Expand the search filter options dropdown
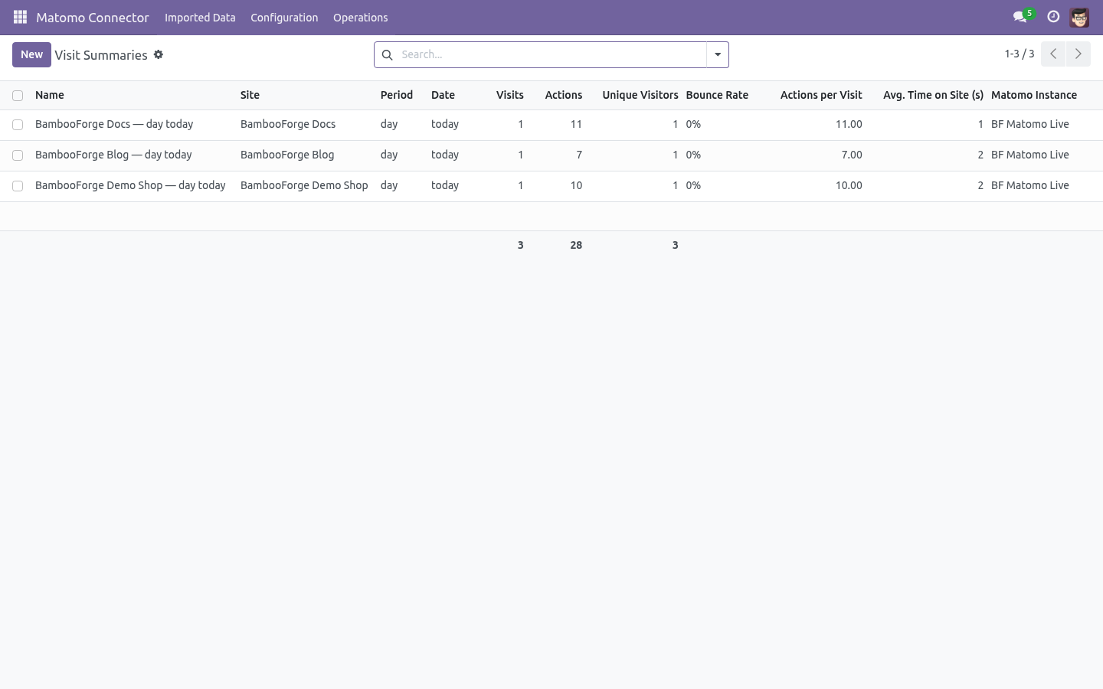1103x689 pixels. click(x=718, y=54)
